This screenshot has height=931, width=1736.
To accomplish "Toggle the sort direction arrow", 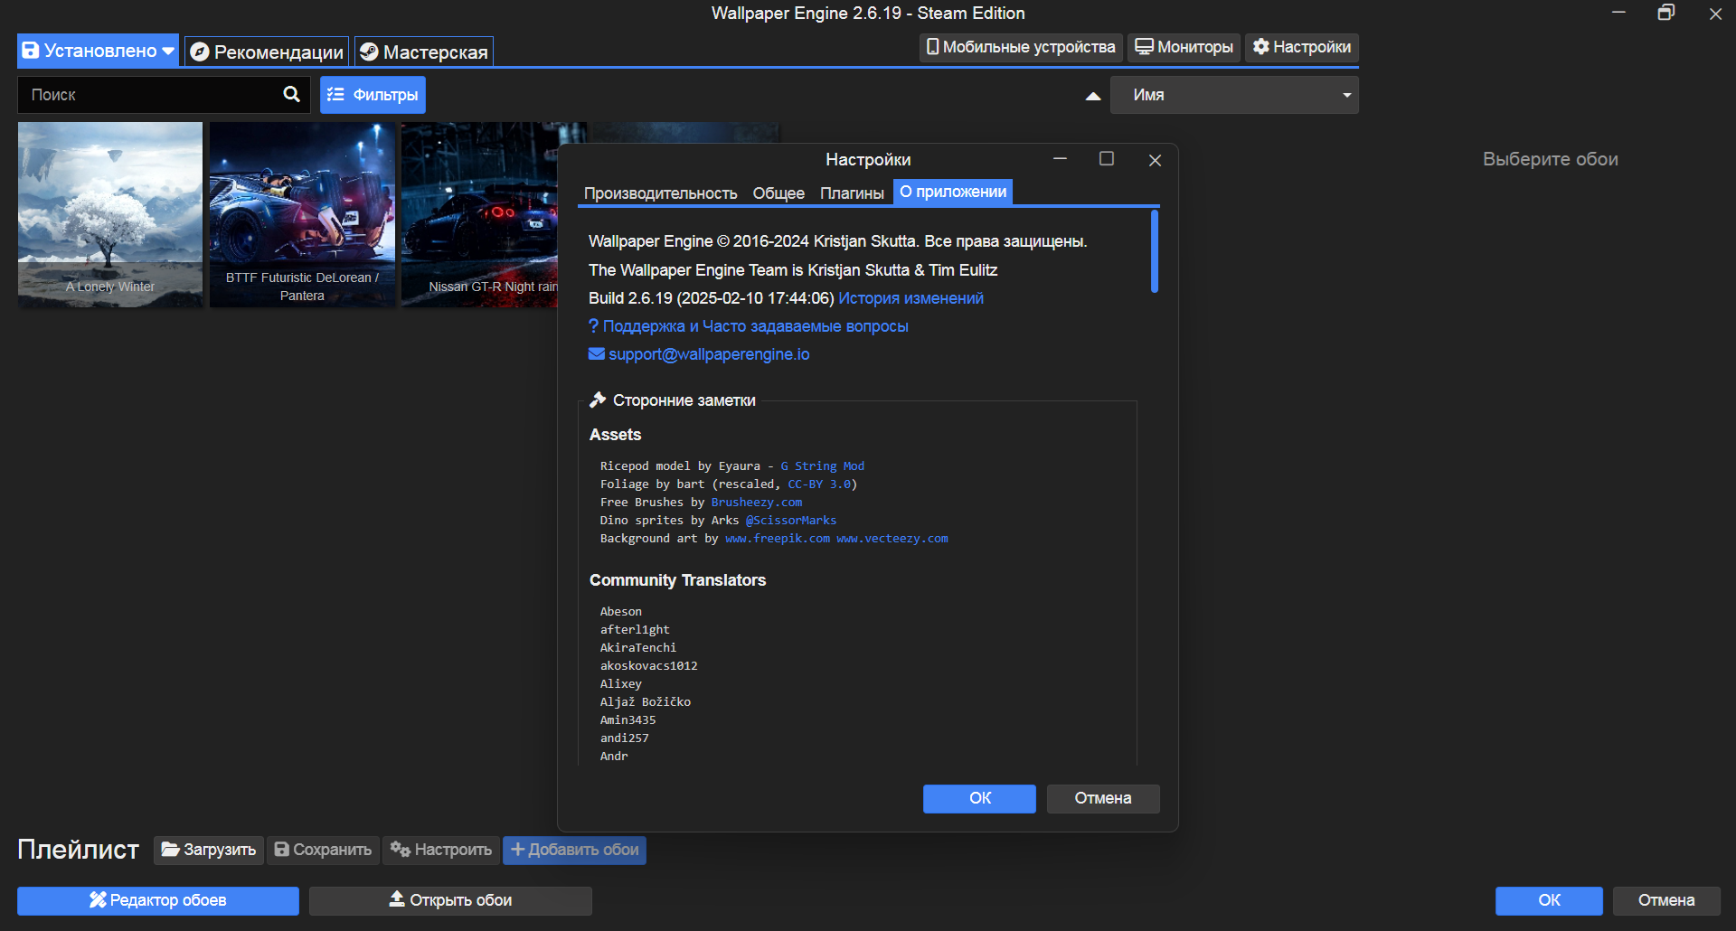I will click(x=1093, y=96).
